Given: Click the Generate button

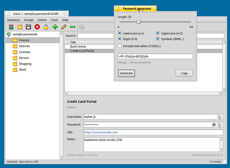Looking at the screenshot, I should click(x=126, y=73).
